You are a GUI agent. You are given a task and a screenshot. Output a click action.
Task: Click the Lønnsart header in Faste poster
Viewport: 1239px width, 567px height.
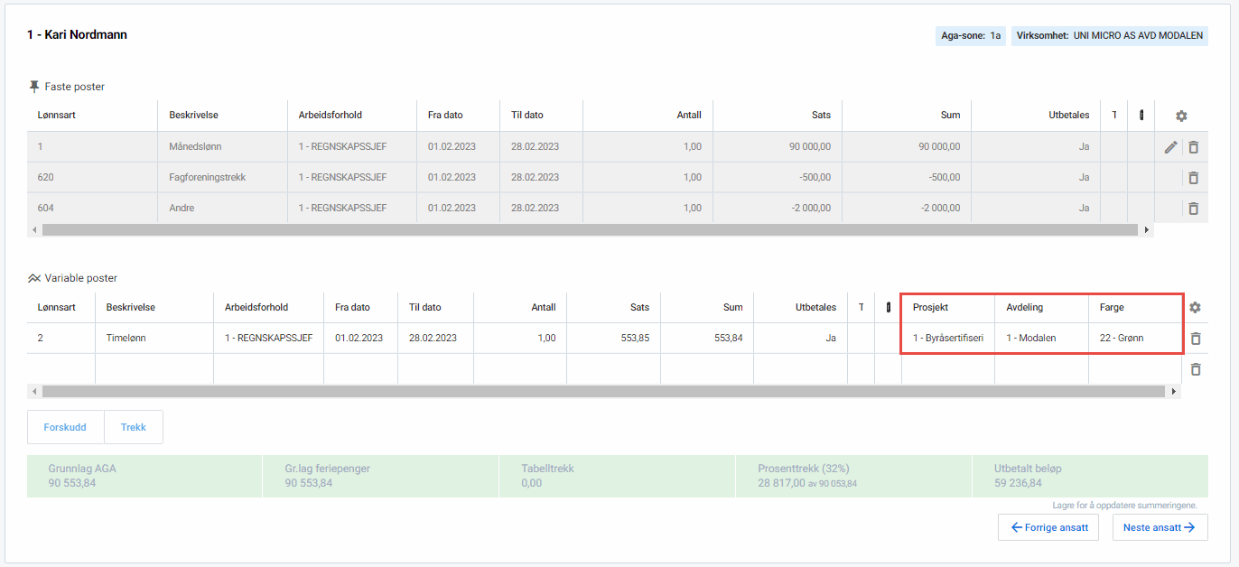click(x=62, y=116)
